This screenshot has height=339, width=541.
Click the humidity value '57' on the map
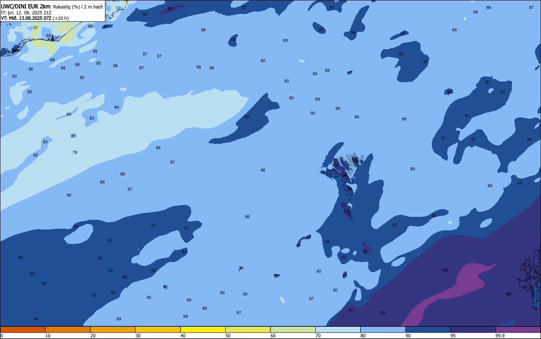(36, 28)
